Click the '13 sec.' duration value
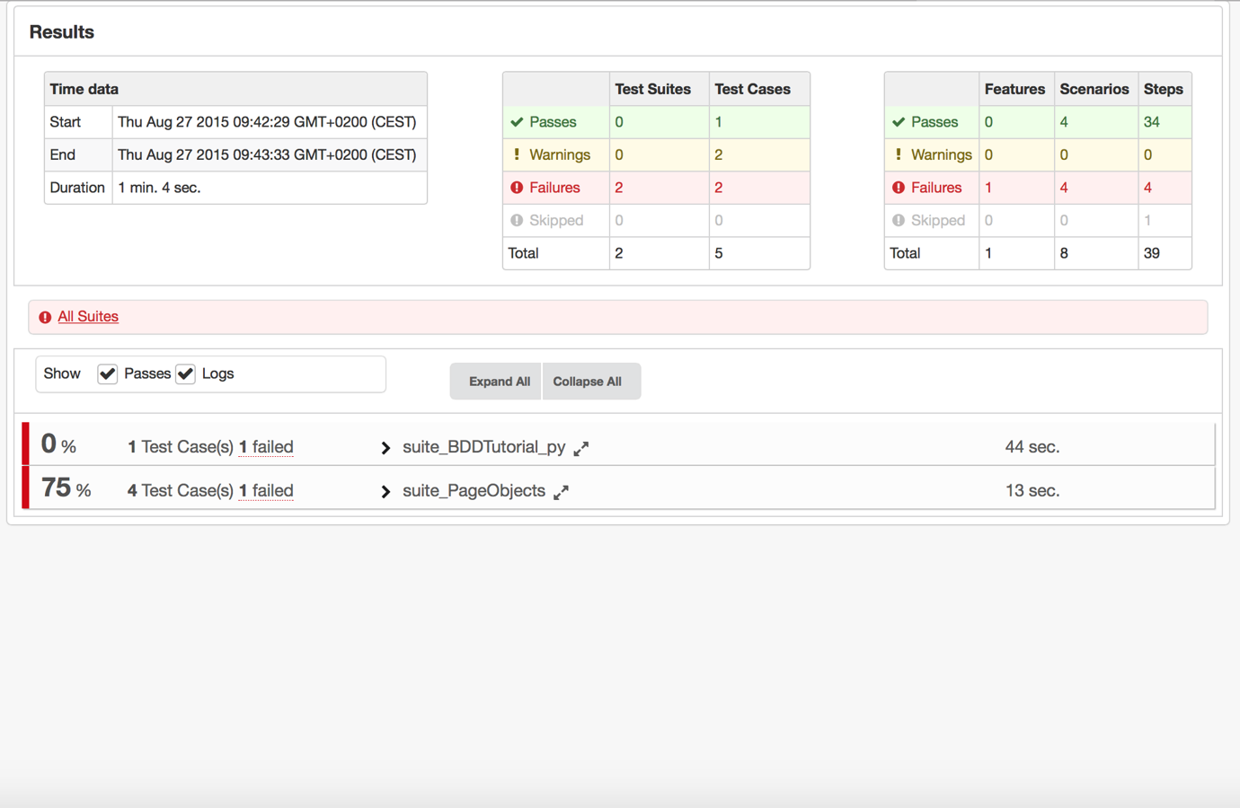 coord(1032,491)
